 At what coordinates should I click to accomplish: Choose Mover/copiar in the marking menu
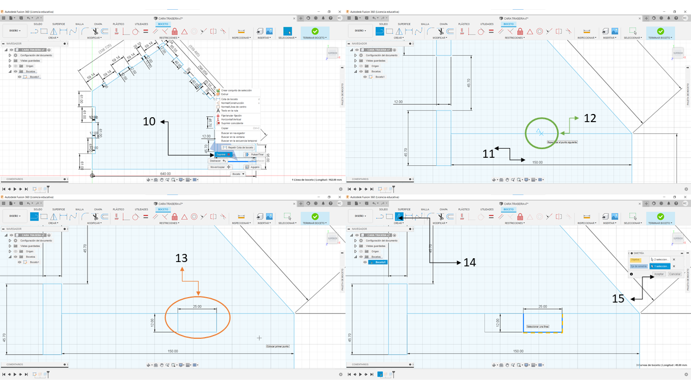220,167
